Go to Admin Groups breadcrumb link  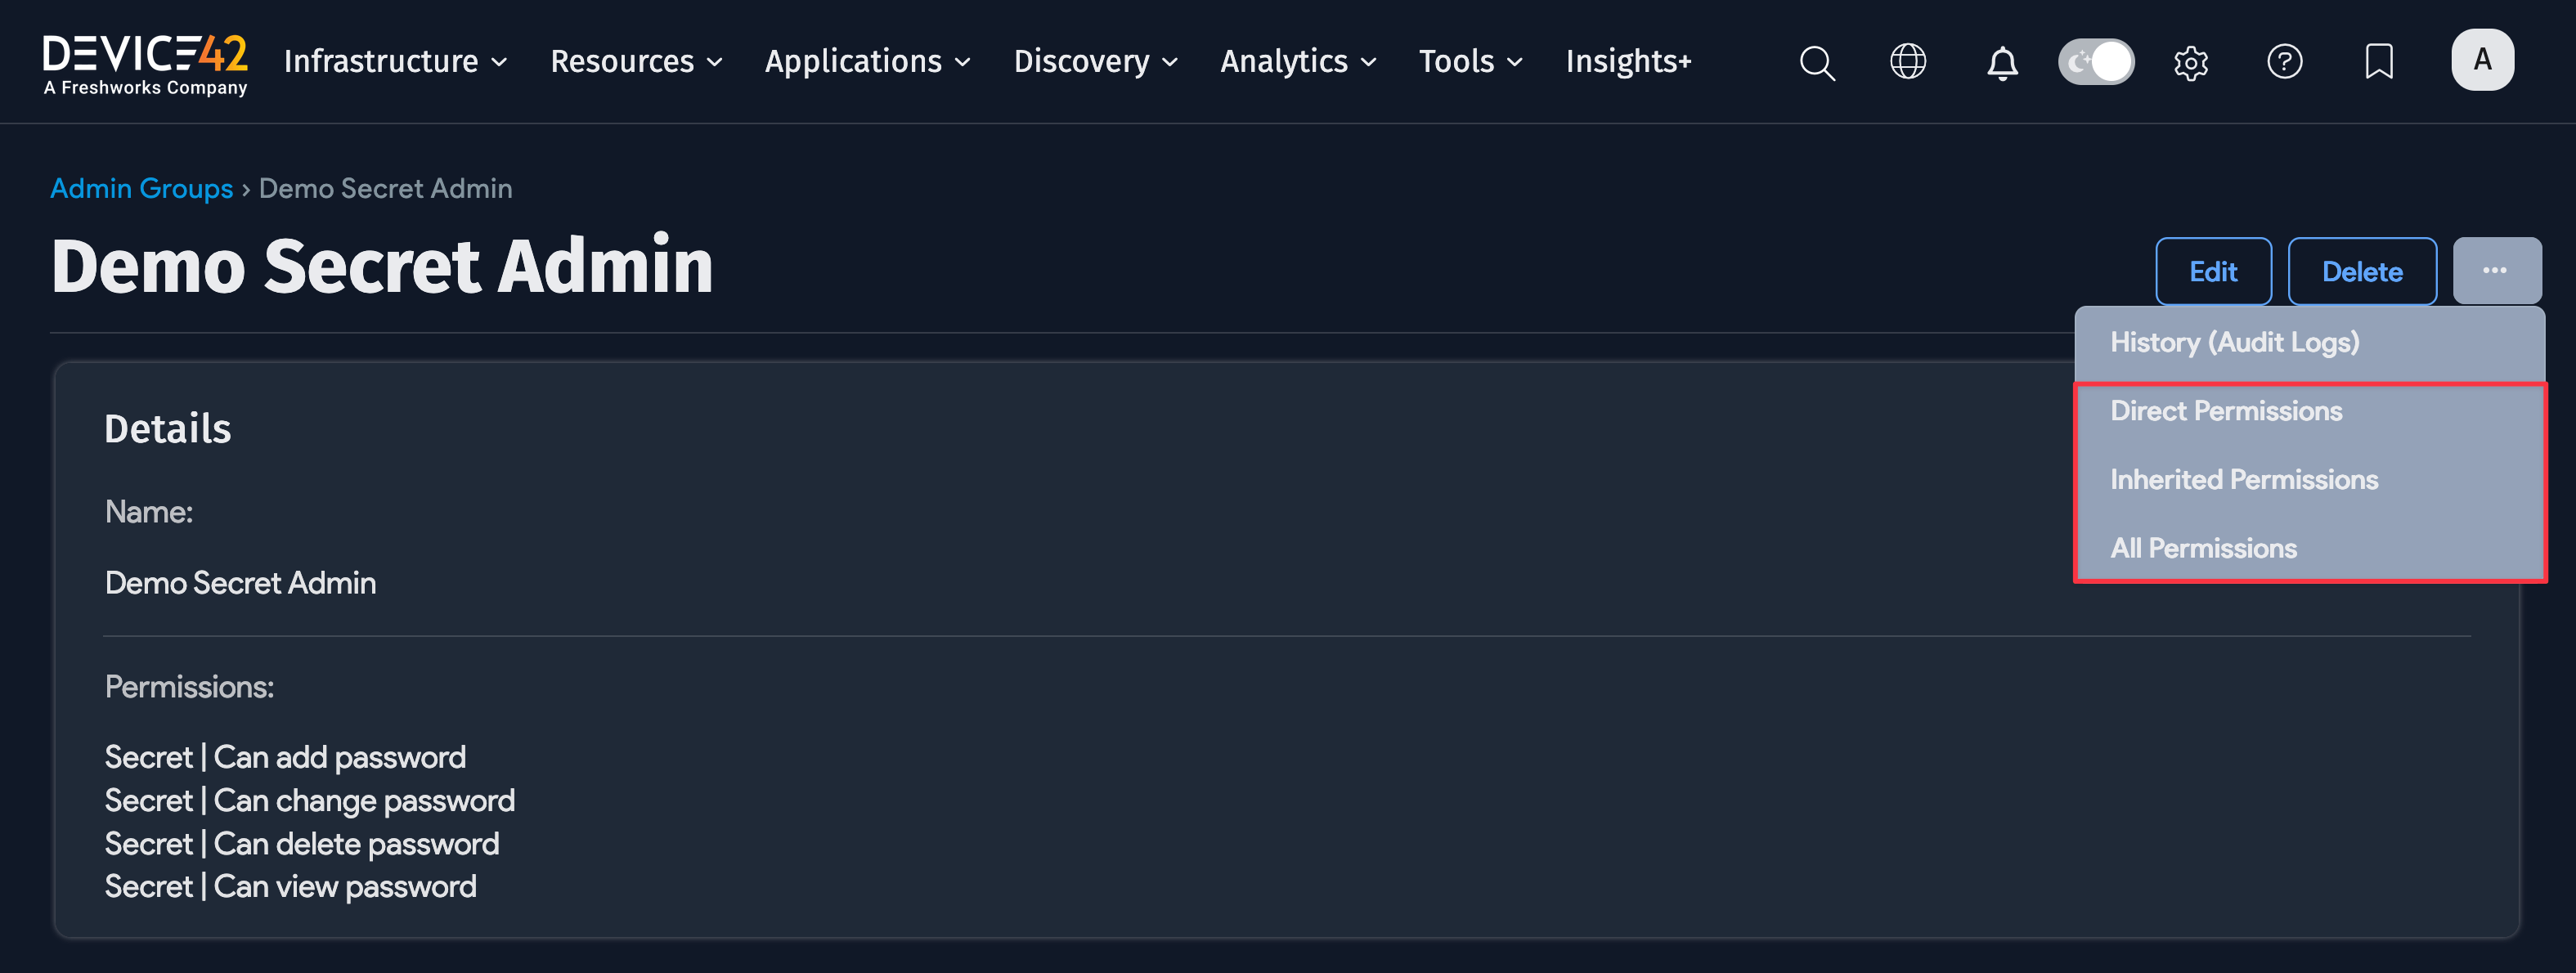[x=141, y=189]
